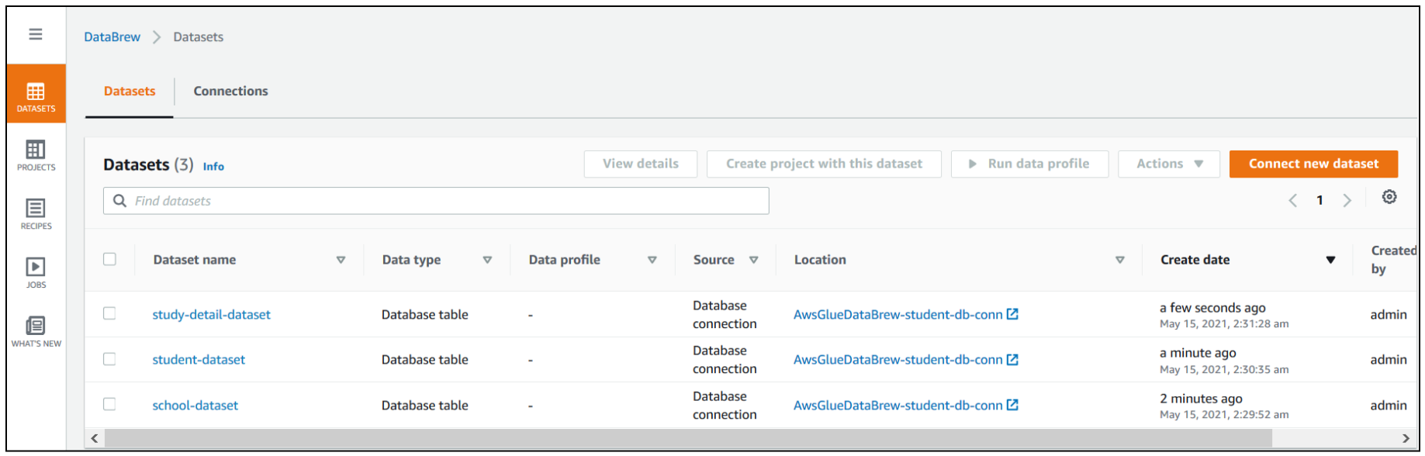Tick the school-dataset row checkbox
Viewport: 1425px width, 456px height.
[109, 404]
